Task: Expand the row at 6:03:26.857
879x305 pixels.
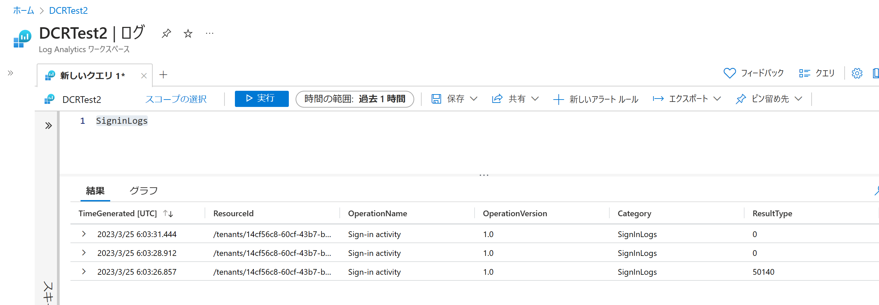Action: click(84, 271)
